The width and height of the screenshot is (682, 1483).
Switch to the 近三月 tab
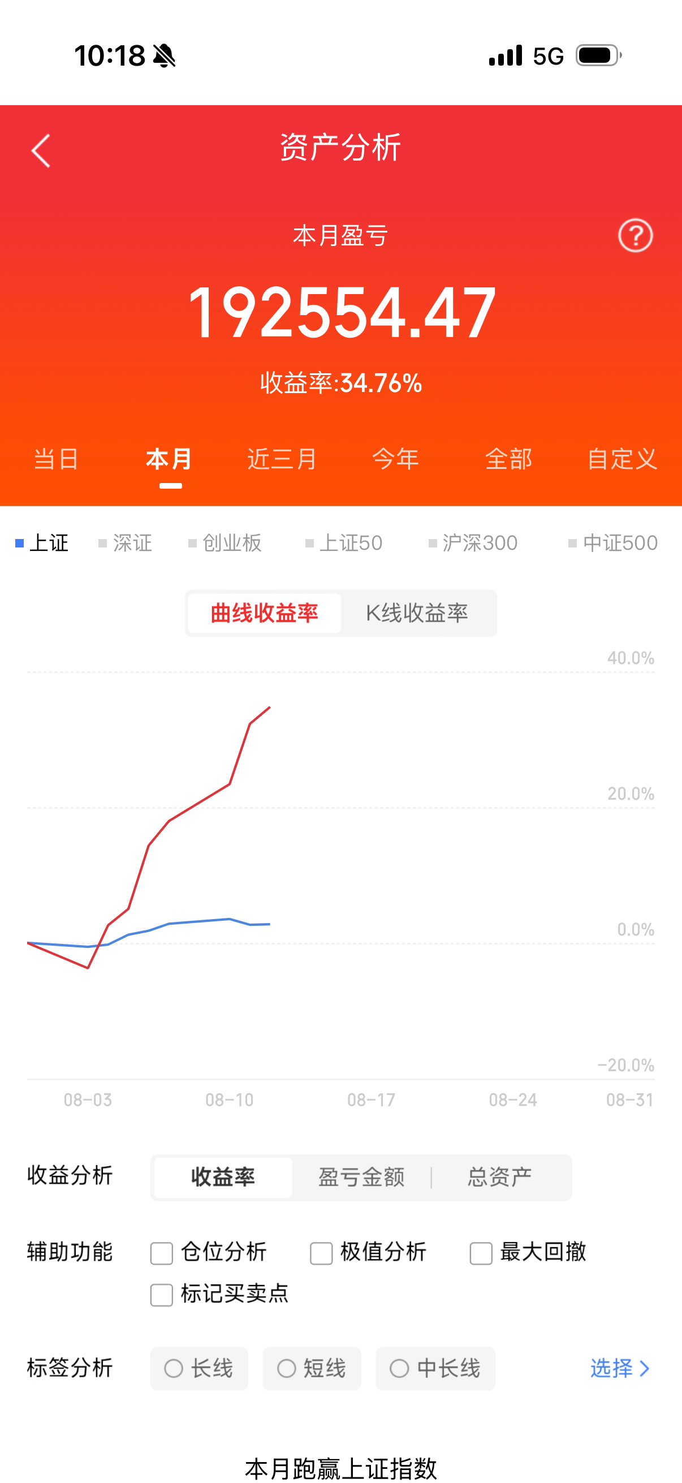pyautogui.click(x=282, y=459)
